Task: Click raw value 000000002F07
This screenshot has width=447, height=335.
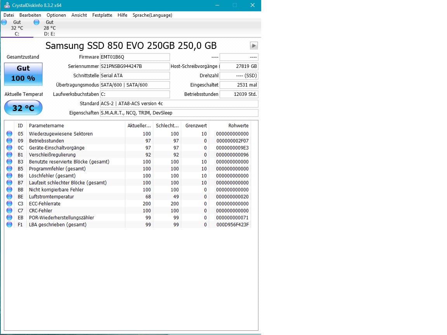Action: (x=232, y=141)
